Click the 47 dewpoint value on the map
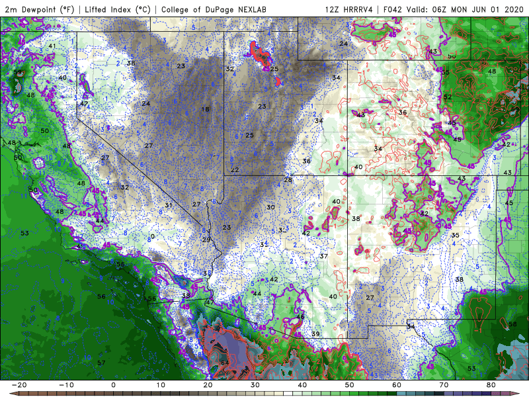Image resolution: width=529 pixels, height=397 pixels. coord(210,302)
